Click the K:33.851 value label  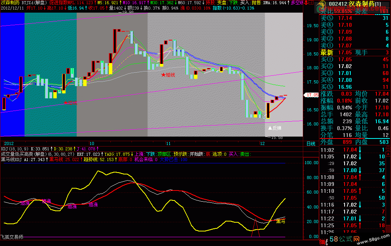tap(40, 149)
